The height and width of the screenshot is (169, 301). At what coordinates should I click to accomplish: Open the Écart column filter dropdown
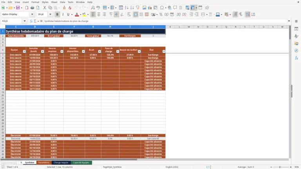point(100,51)
